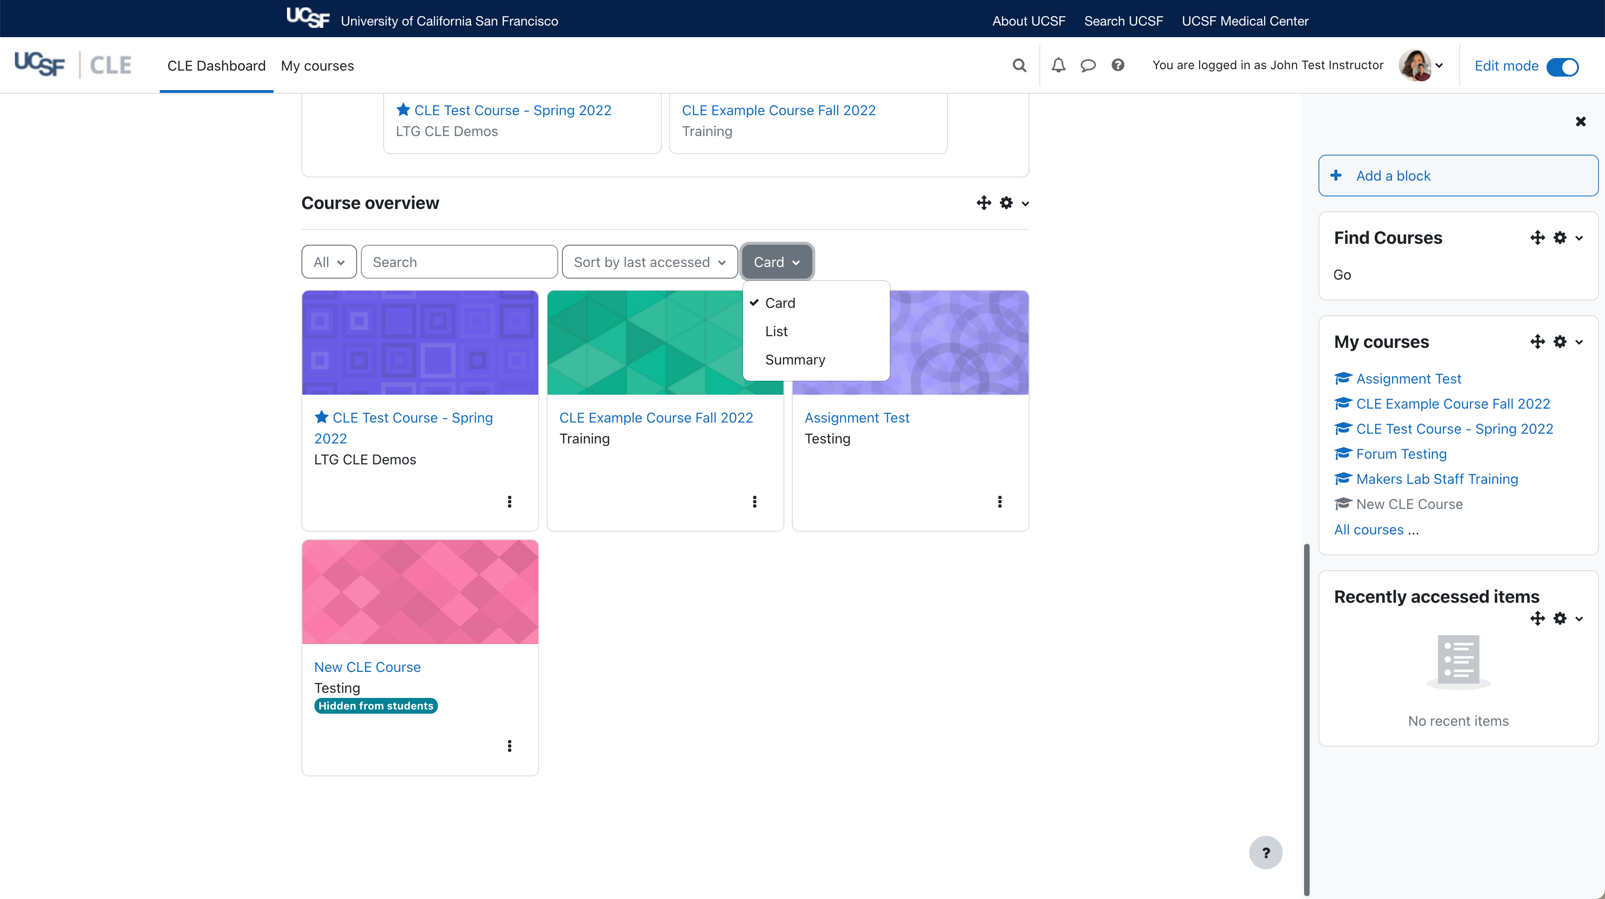Open Assignment Test in My courses sidebar
The width and height of the screenshot is (1605, 899).
pos(1408,379)
